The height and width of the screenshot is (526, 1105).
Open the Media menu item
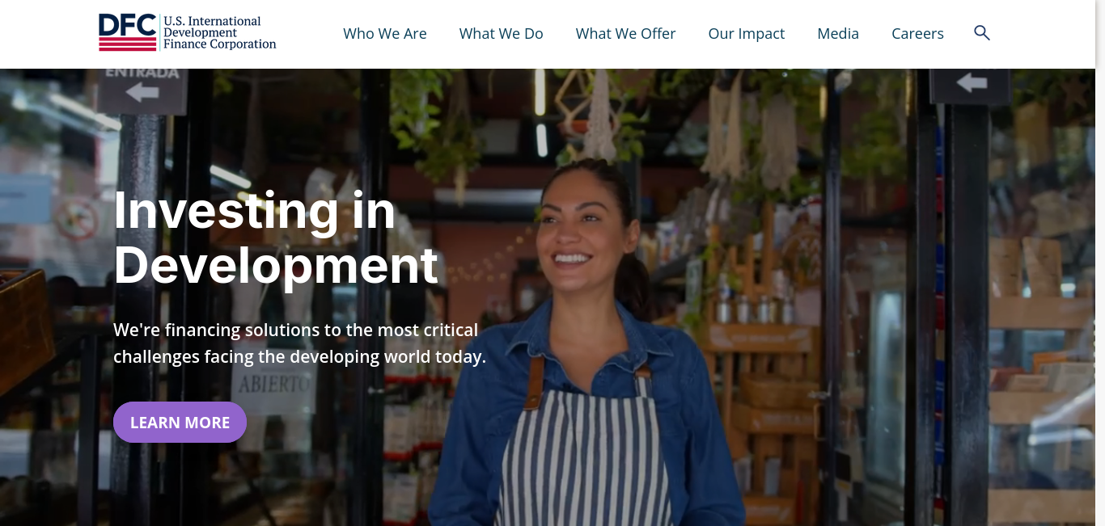pyautogui.click(x=838, y=34)
